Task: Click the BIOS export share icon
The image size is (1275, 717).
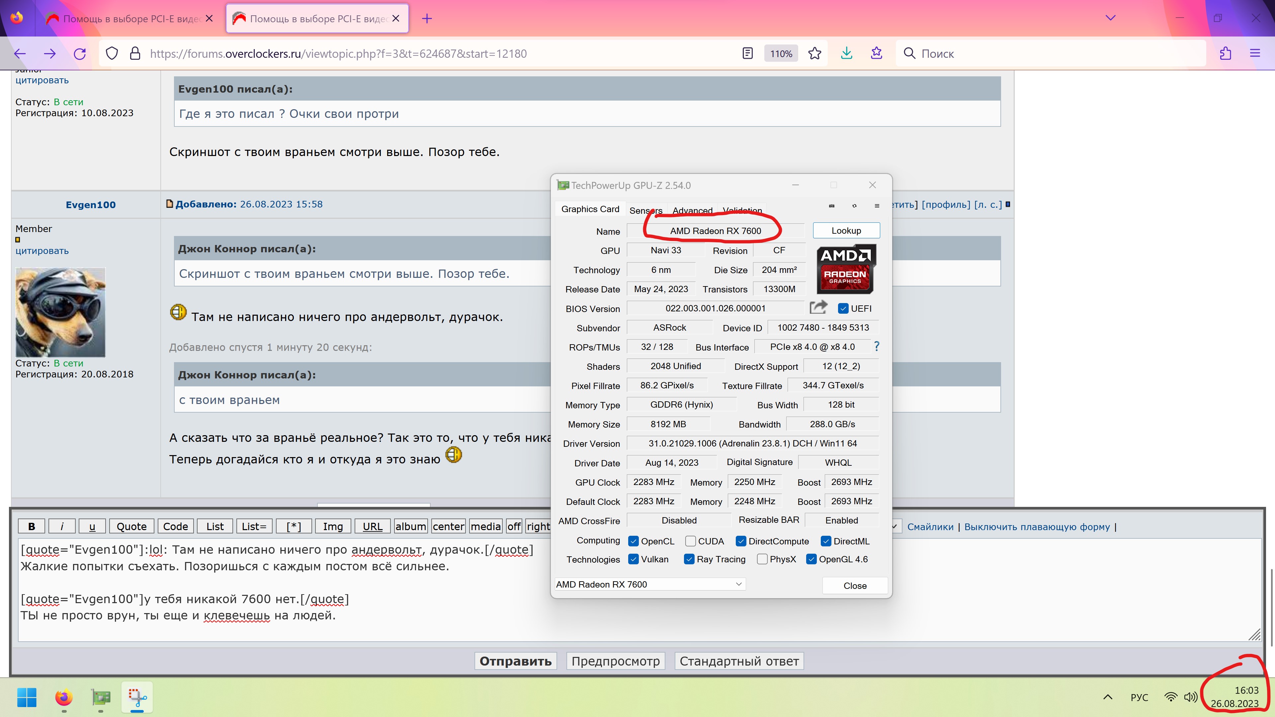Action: 818,308
